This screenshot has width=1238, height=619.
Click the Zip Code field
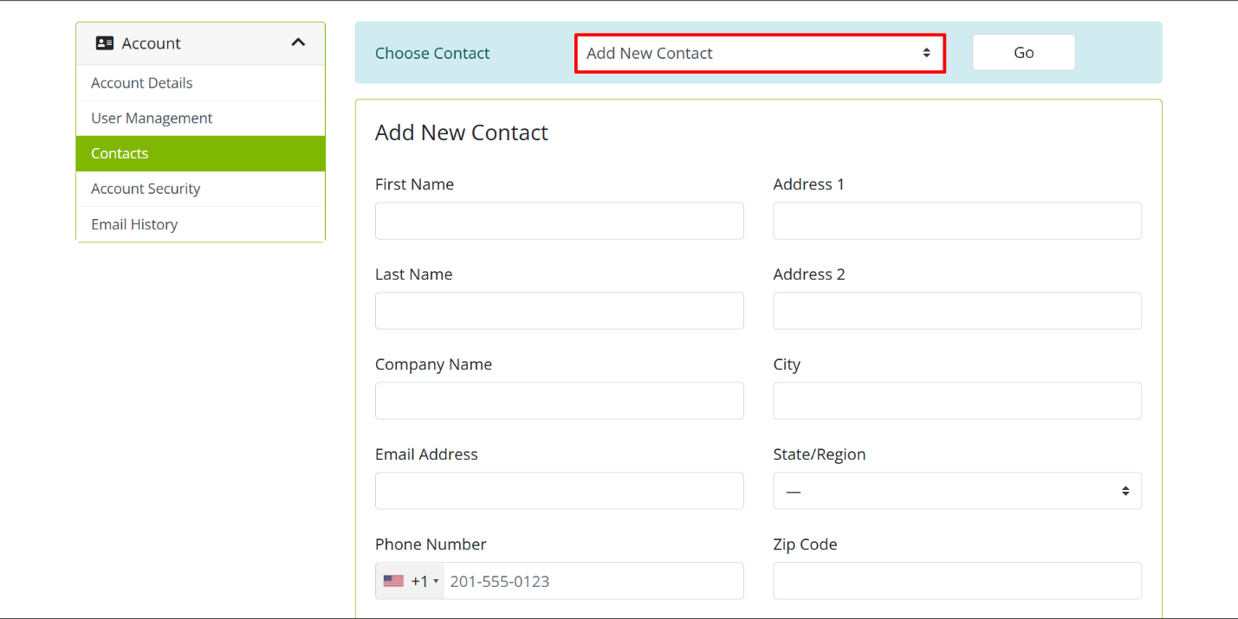(956, 581)
